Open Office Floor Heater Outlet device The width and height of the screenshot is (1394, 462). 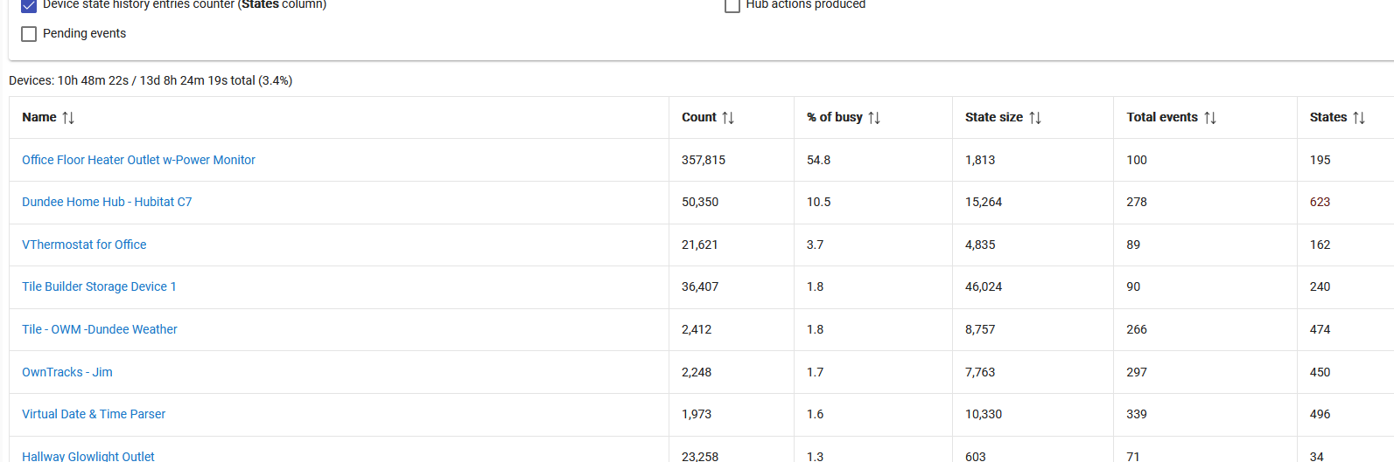point(138,160)
